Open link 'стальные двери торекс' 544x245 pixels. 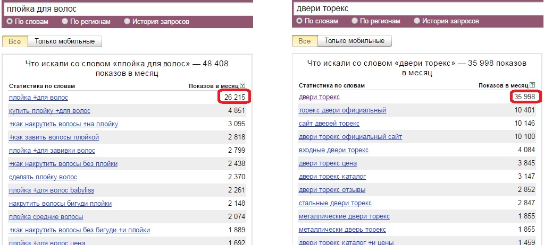(x=335, y=203)
